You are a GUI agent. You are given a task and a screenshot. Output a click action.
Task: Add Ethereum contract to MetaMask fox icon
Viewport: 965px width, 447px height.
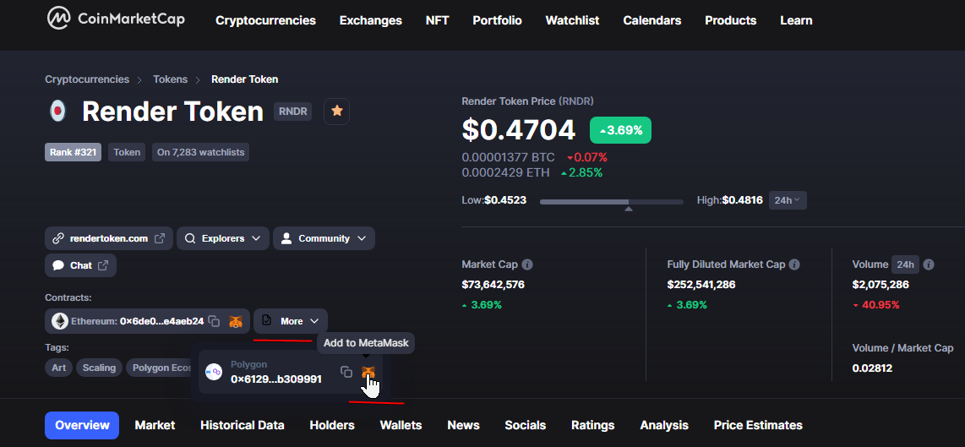[236, 321]
